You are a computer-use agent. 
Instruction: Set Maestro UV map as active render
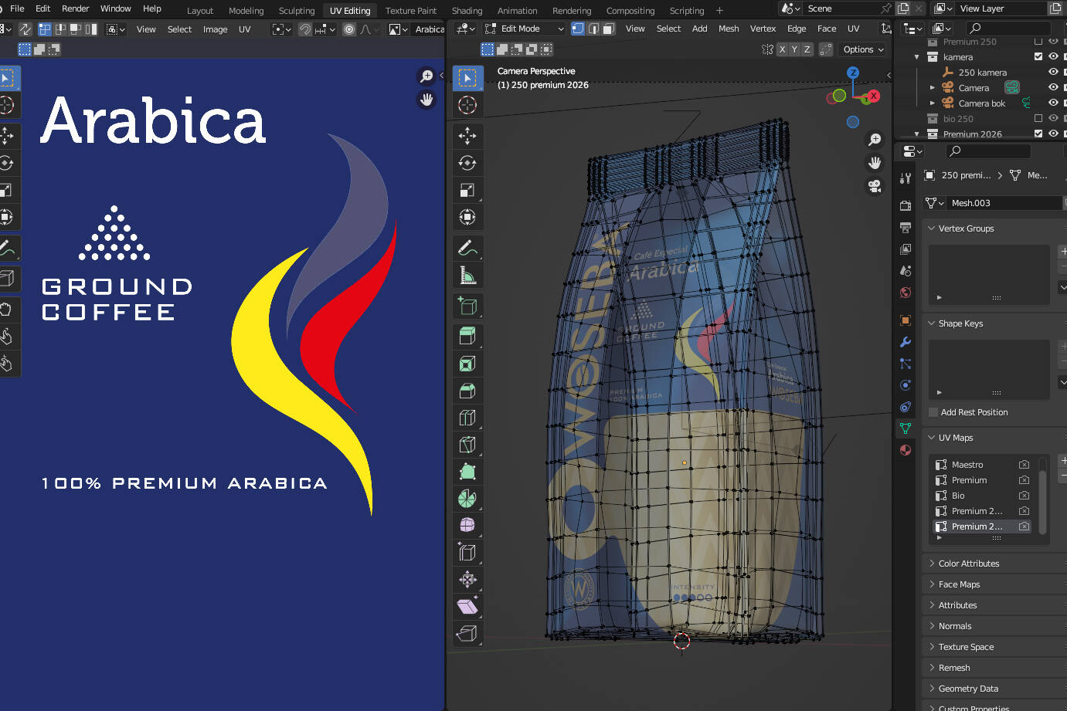[1024, 465]
